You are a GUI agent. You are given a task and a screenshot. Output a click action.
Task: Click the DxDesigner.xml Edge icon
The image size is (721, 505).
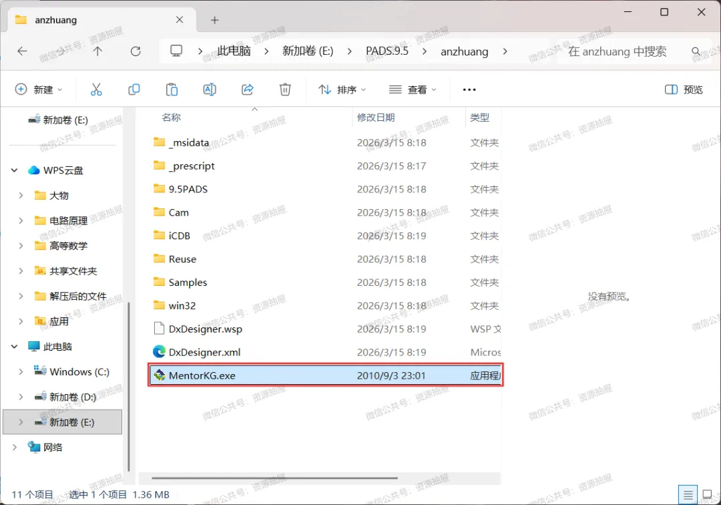pos(159,352)
